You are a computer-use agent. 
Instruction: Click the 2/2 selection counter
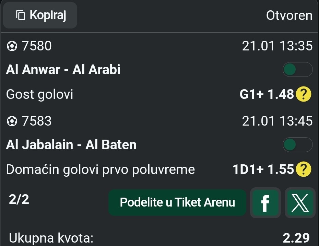pos(19,200)
